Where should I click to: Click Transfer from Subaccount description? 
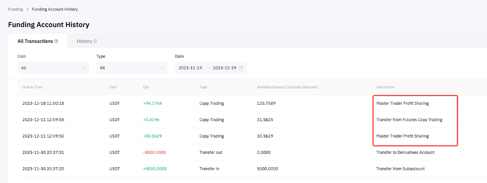(400, 169)
